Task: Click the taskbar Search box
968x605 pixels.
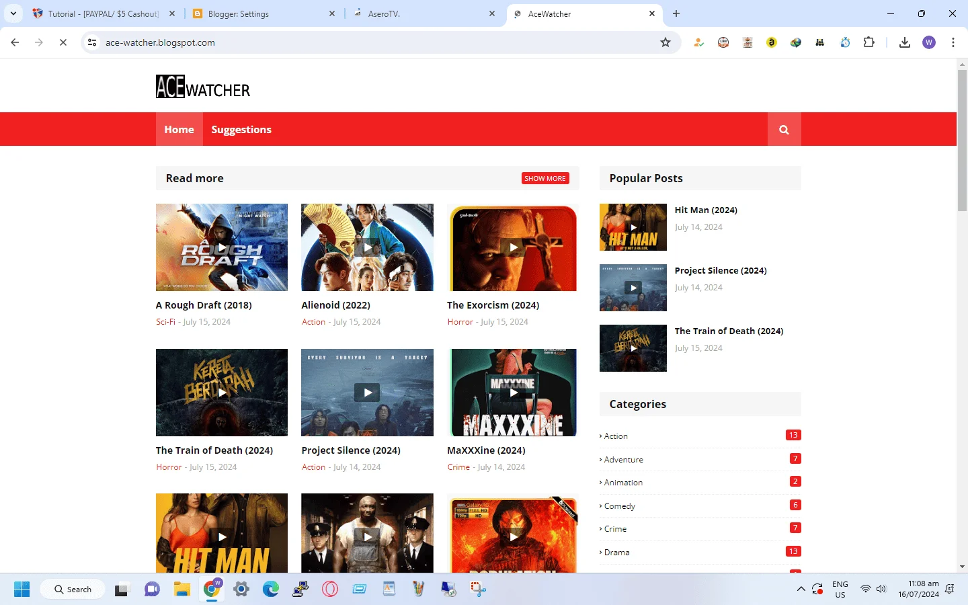Action: pos(73,590)
